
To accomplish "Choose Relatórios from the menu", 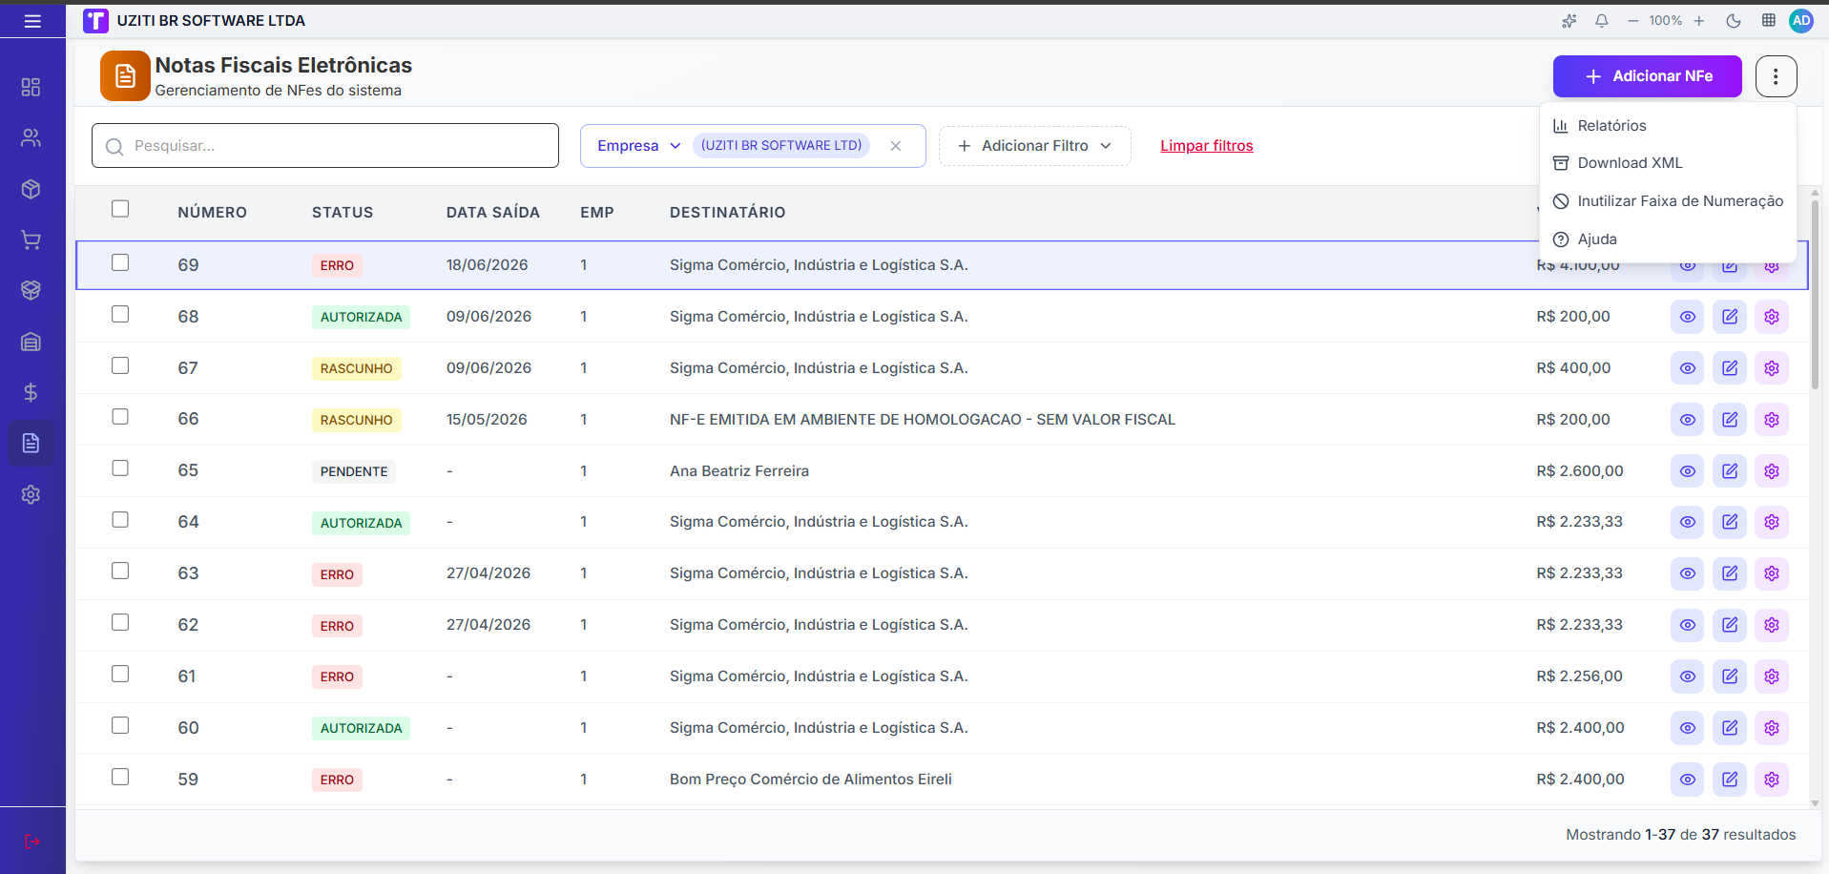I will tap(1668, 126).
